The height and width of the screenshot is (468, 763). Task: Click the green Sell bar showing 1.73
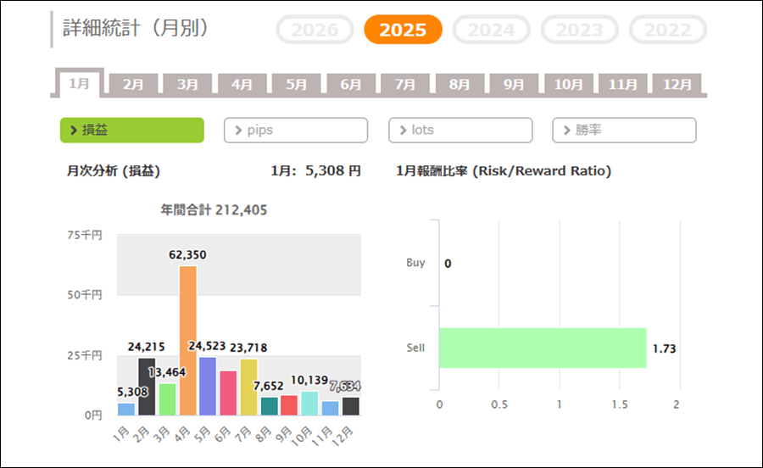click(542, 348)
